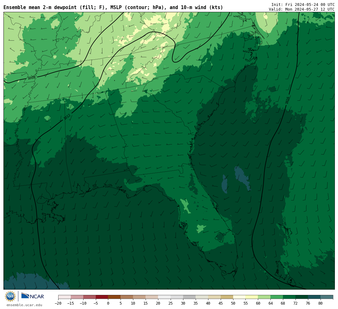Image resolution: width=338 pixels, height=309 pixels.
Task: Click the NSF logo
Action: [x=10, y=296]
